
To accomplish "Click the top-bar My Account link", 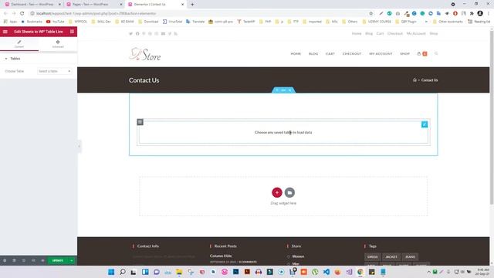I will [416, 33].
